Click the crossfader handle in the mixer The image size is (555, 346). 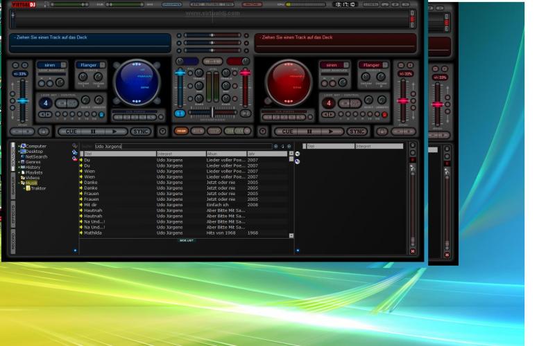click(212, 112)
